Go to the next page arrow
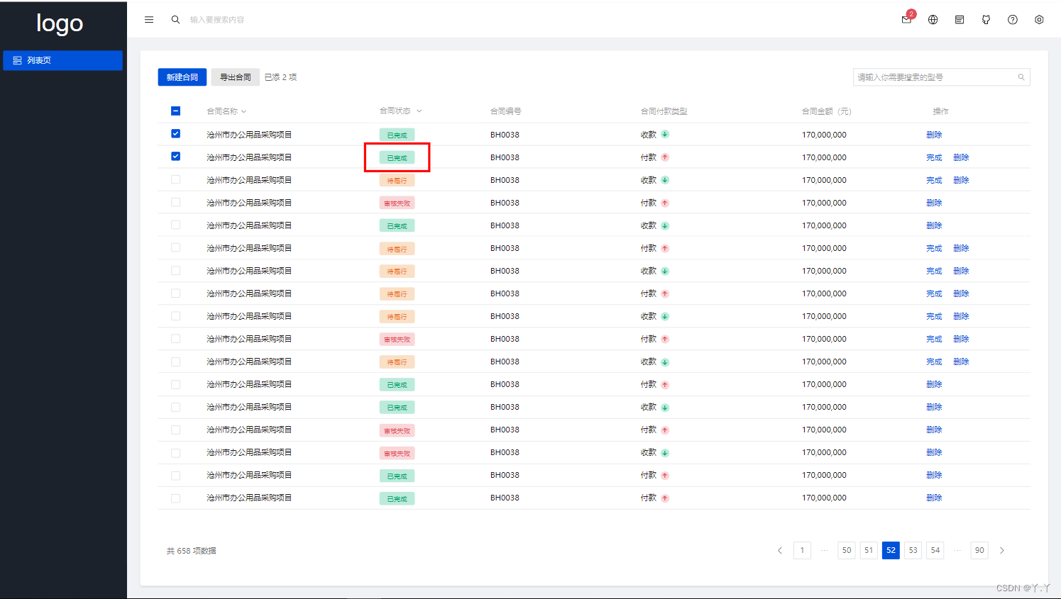The image size is (1061, 599). [1002, 550]
